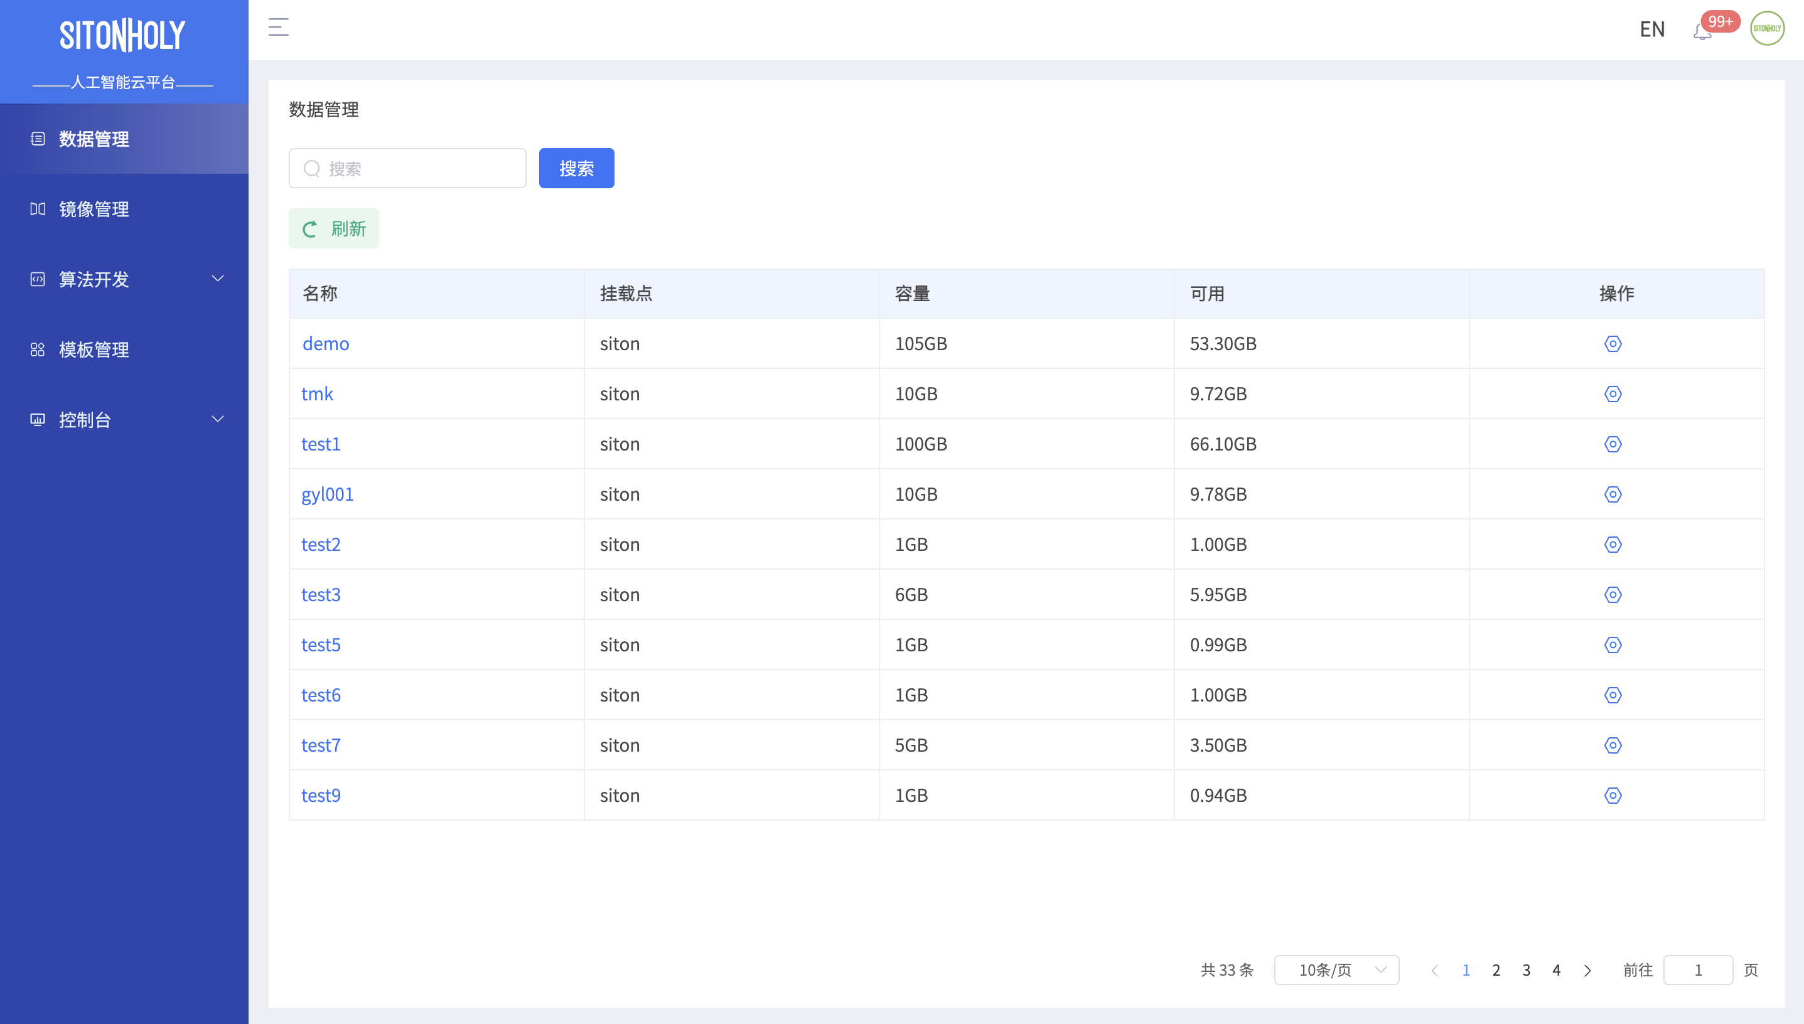Image resolution: width=1804 pixels, height=1024 pixels.
Task: Open notifications bell with 99+ badge
Action: (x=1702, y=31)
